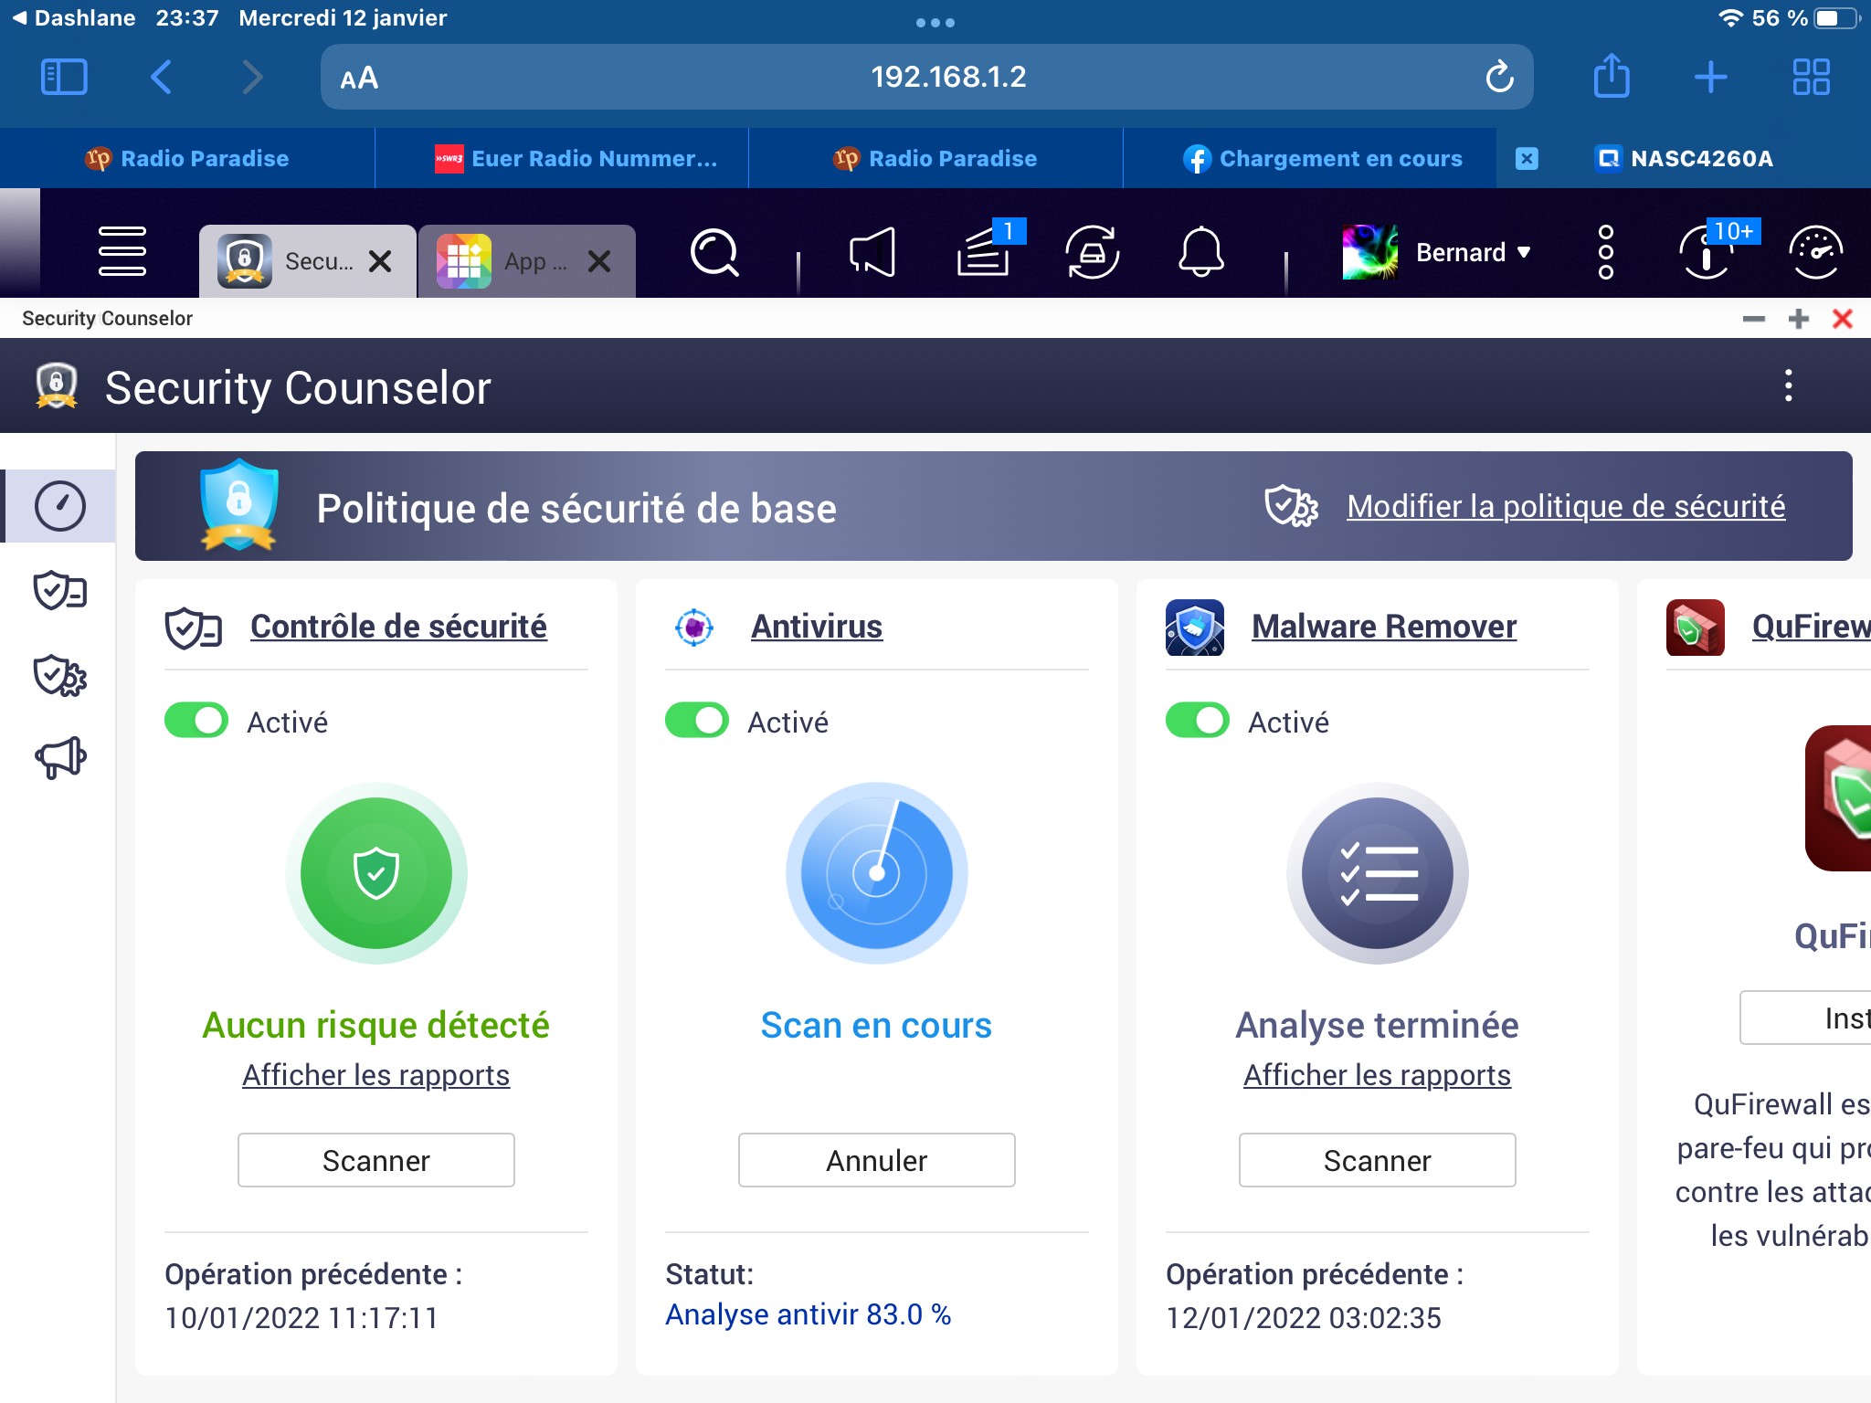Click the antivirus scan progress radar
This screenshot has width=1871, height=1403.
pyautogui.click(x=876, y=872)
